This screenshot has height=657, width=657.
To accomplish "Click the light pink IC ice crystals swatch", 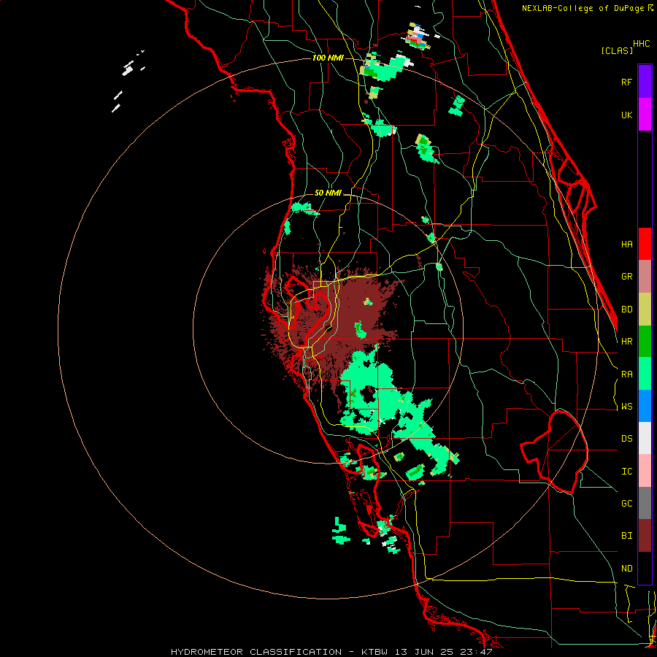I will click(645, 471).
